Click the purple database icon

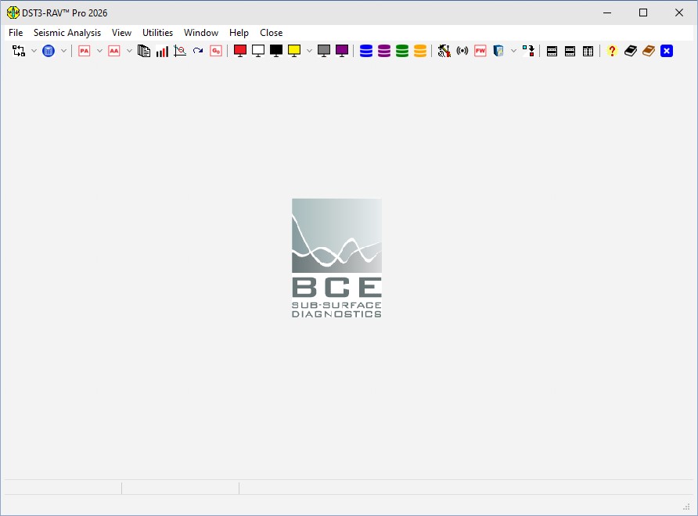[384, 51]
